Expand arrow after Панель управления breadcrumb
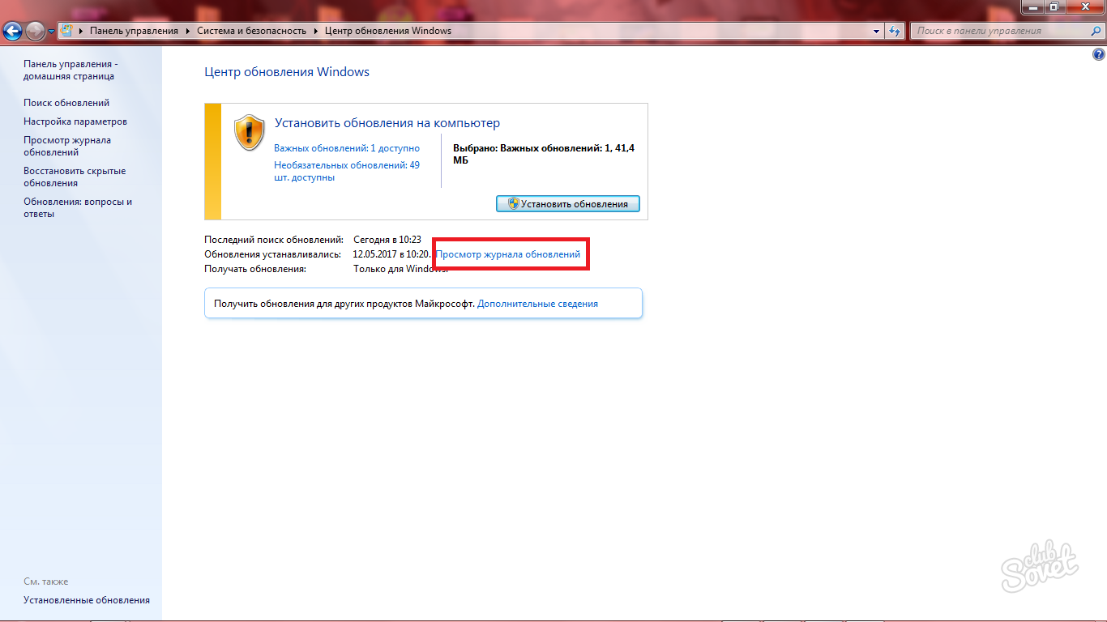This screenshot has height=622, width=1107. 187,31
